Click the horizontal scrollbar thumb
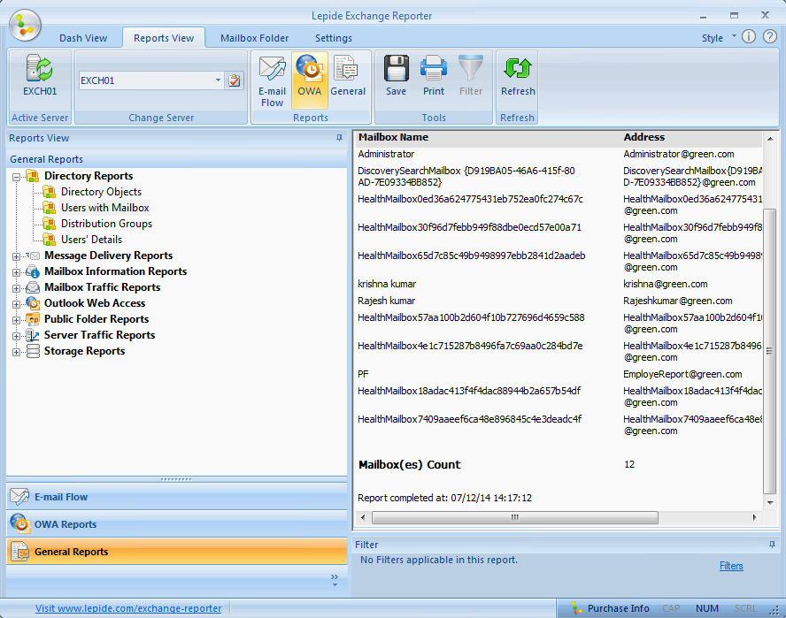 click(x=515, y=517)
